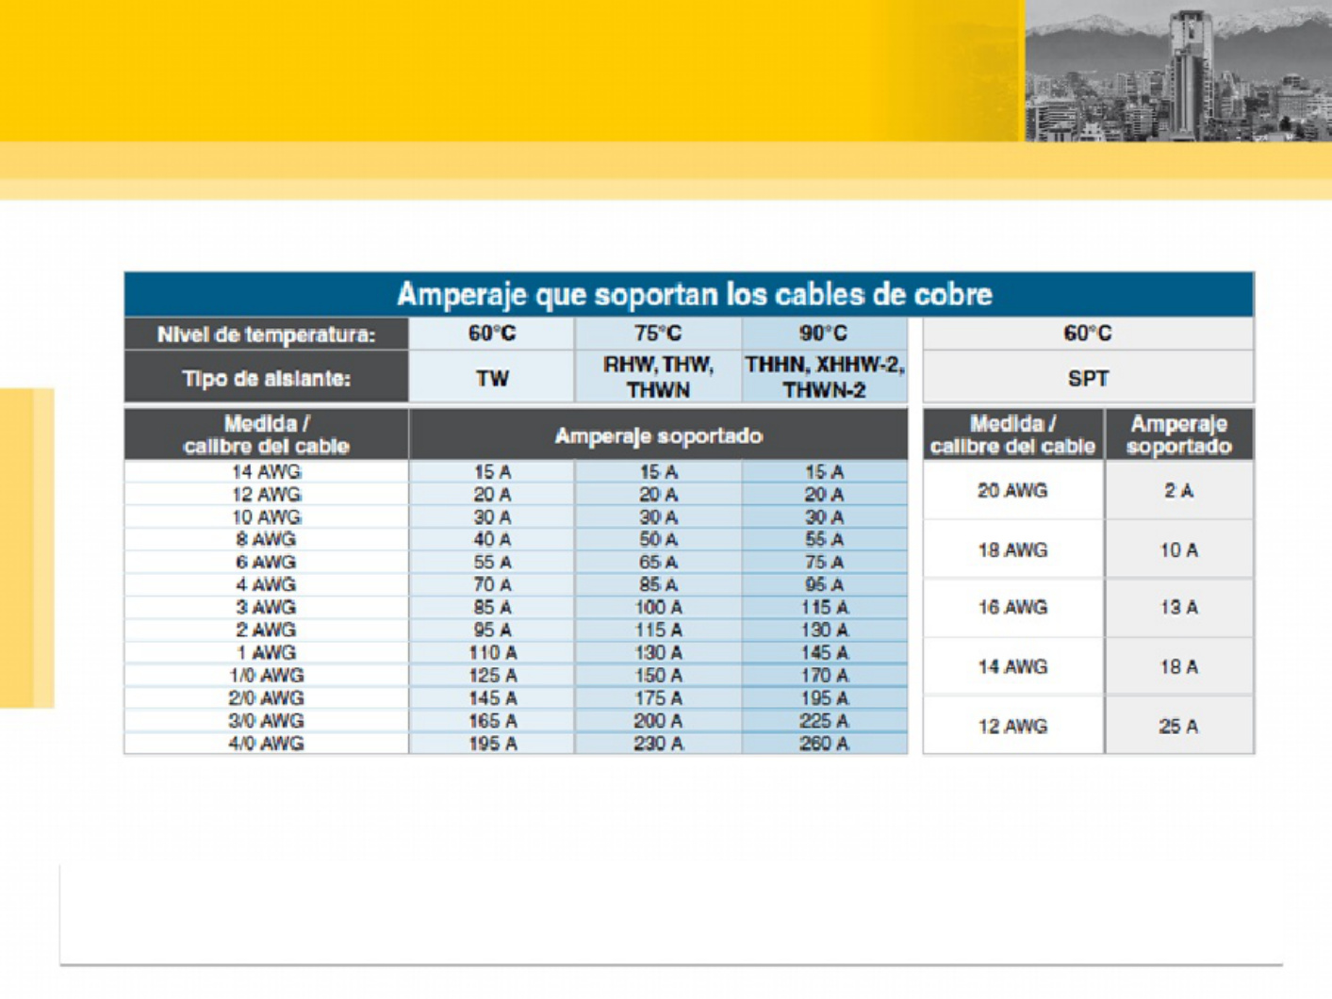Select the "2/0 AWG" row label
This screenshot has height=999, width=1332.
tap(266, 698)
